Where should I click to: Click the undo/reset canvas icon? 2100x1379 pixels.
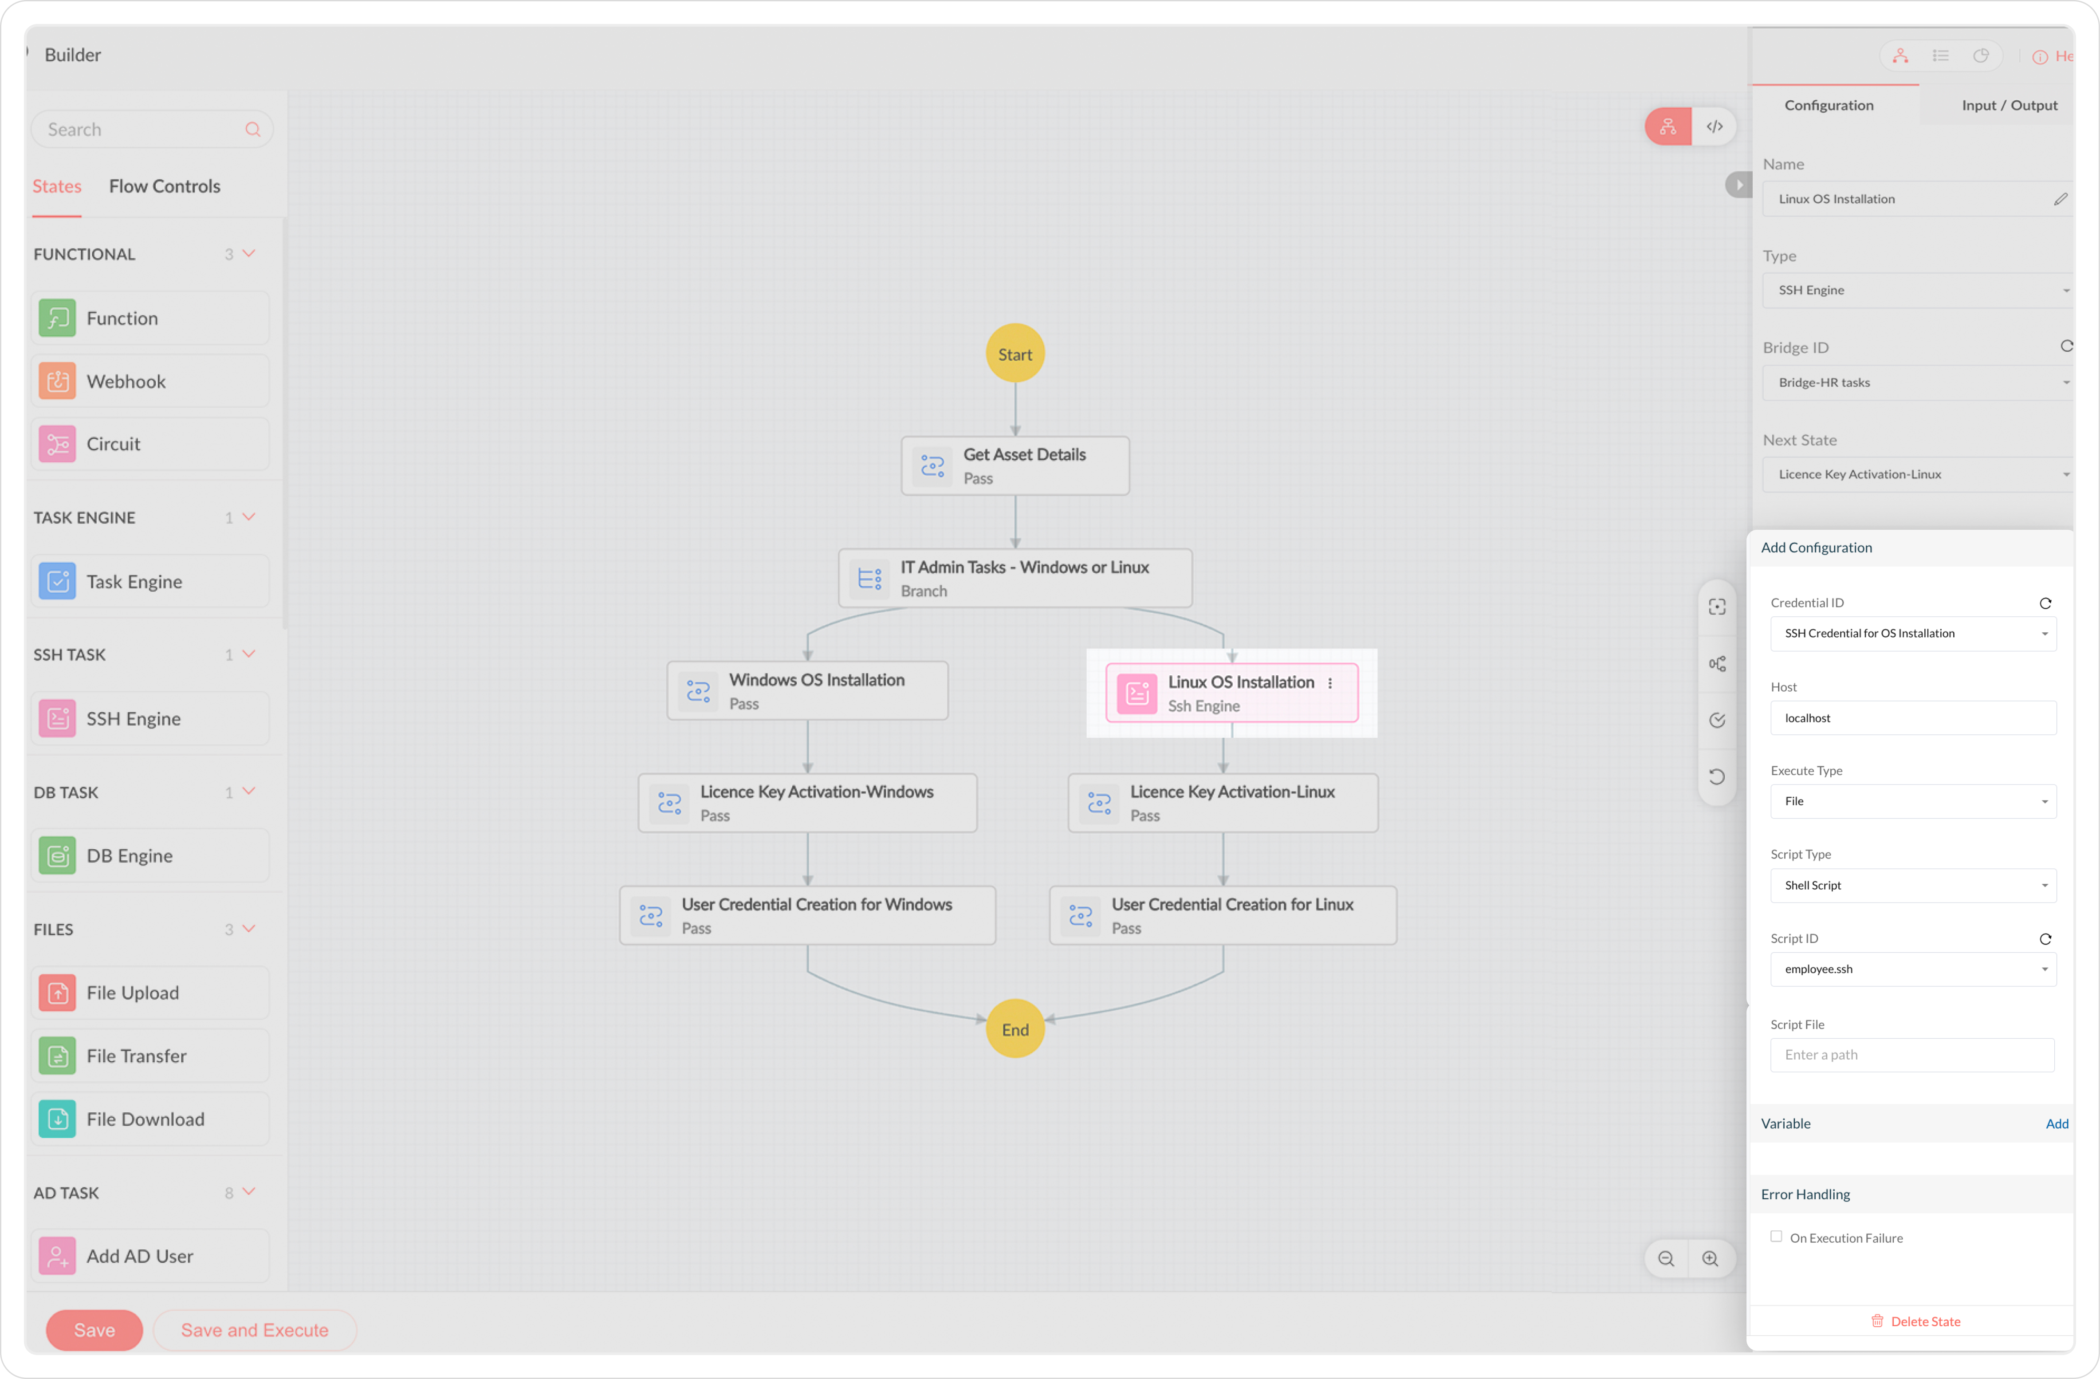coord(1717,777)
